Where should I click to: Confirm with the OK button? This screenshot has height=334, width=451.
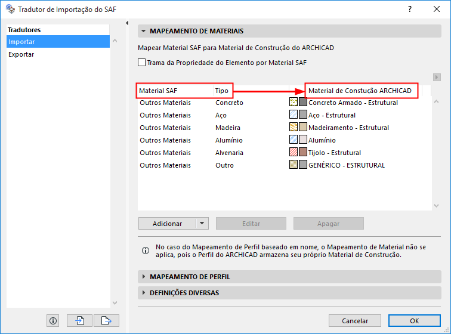(x=414, y=320)
